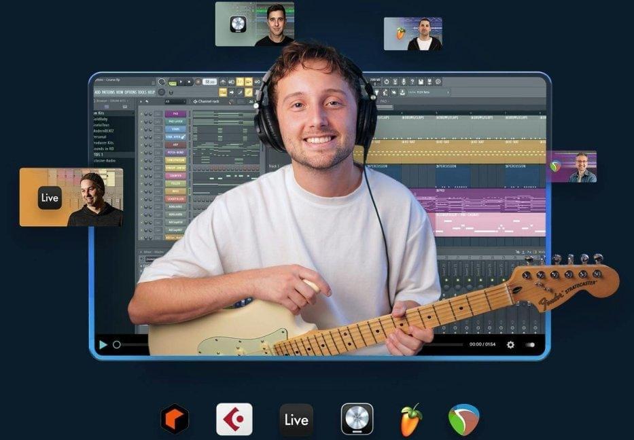The height and width of the screenshot is (440, 634).
Task: Open the OPTIONS menu
Action: pyautogui.click(x=130, y=92)
